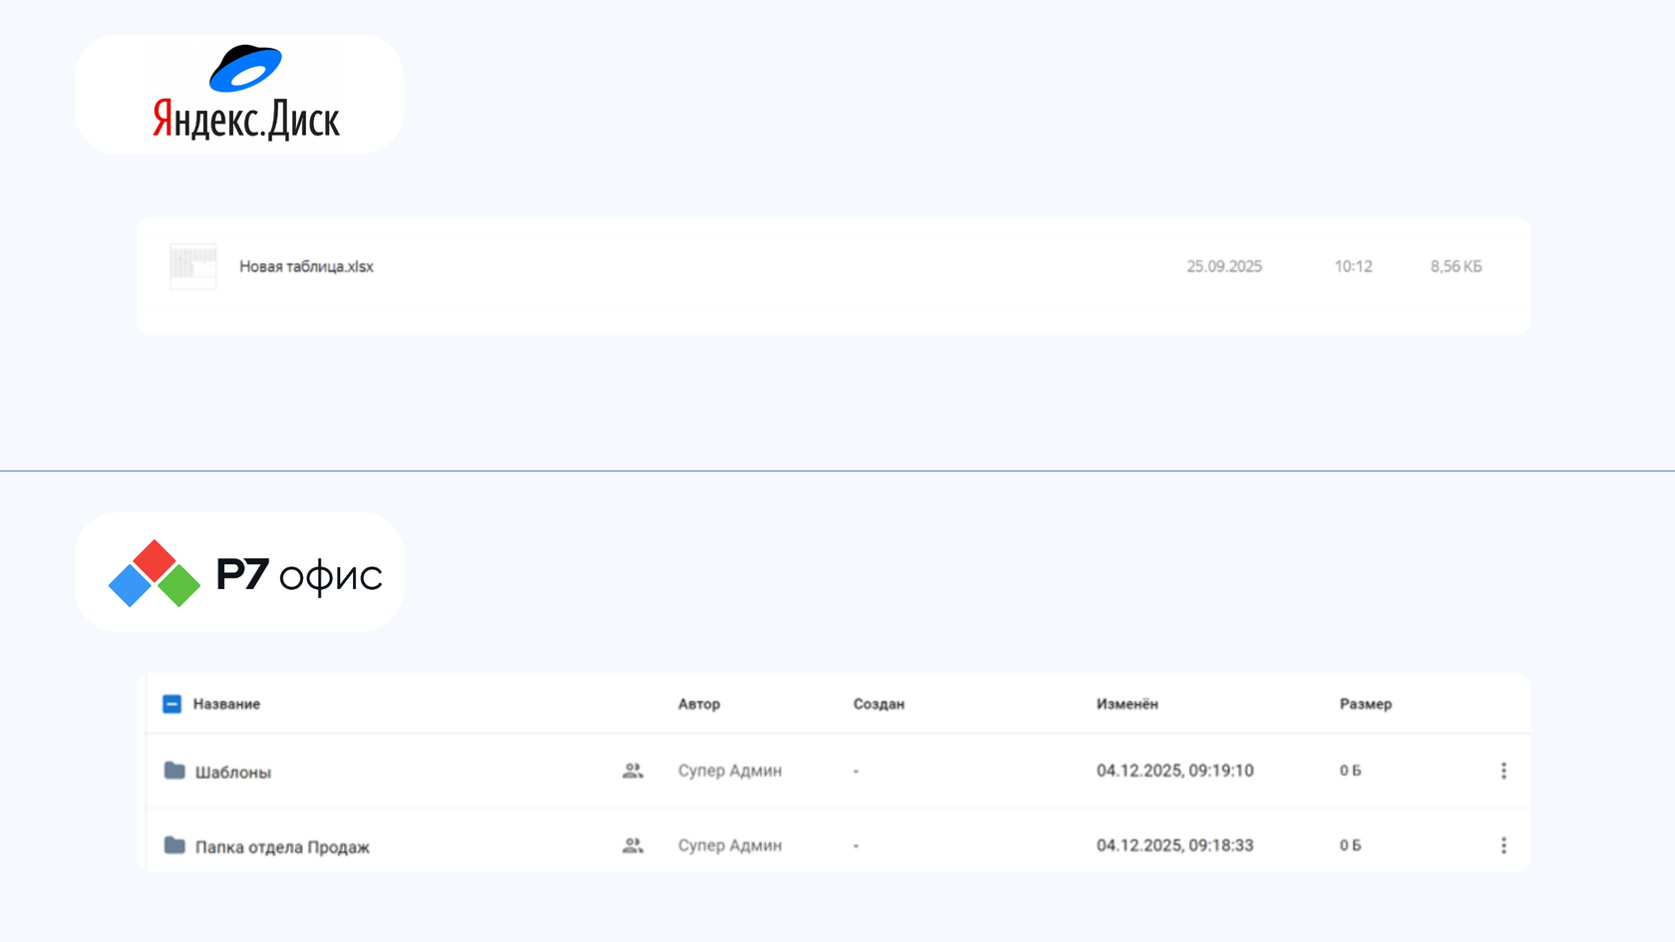
Task: Click author Супер Админ in Шаблоны row
Action: point(730,771)
